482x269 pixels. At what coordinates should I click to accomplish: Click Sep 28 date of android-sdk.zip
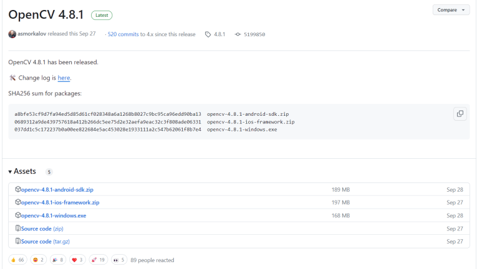click(455, 190)
